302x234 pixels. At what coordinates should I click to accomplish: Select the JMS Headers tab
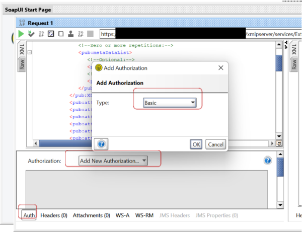(x=174, y=215)
